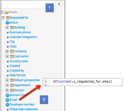Click the bullet icon beside Class
The height and width of the screenshot is (111, 124).
click(x=8, y=47)
